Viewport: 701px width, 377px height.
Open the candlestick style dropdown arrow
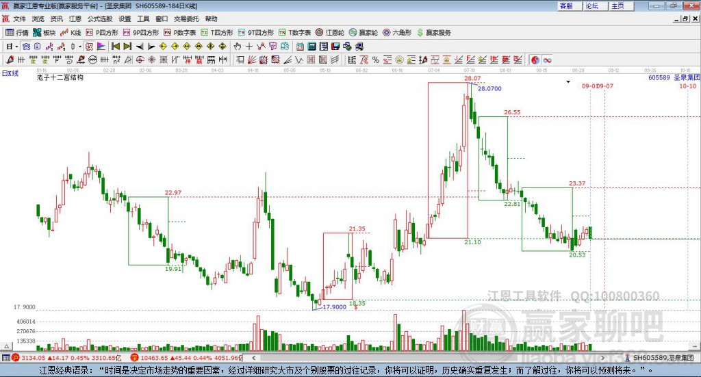[80, 47]
